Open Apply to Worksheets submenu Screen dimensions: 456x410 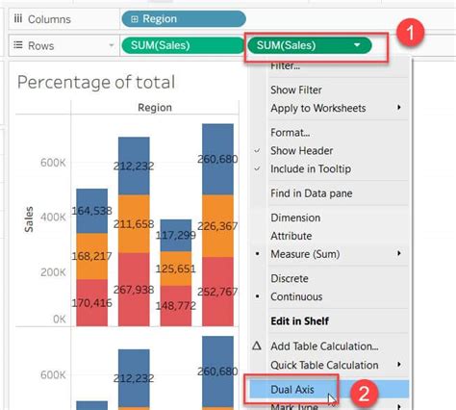(x=318, y=108)
